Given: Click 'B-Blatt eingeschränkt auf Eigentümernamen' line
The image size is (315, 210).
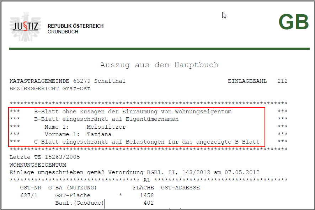Looking at the screenshot, I should pyautogui.click(x=106, y=119).
